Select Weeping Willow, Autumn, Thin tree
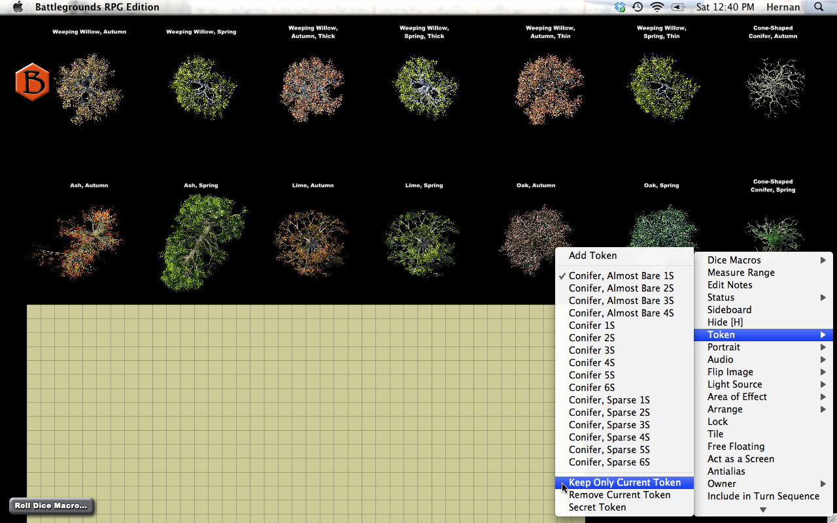 tap(549, 88)
